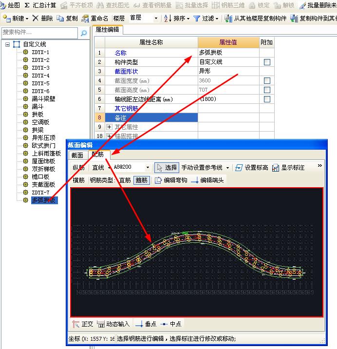Click the 设置标高 elevation icon
This screenshot has width=337, height=349.
click(x=239, y=168)
